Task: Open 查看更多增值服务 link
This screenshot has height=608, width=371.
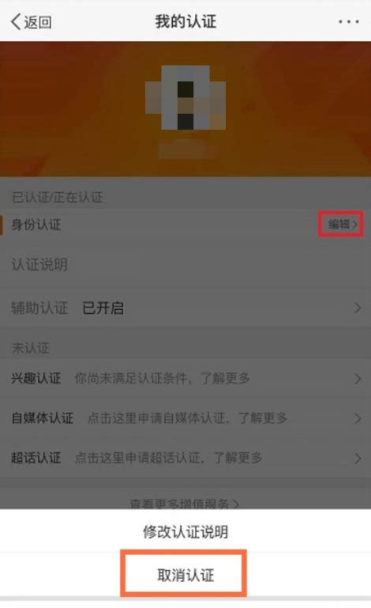Action: [x=185, y=504]
